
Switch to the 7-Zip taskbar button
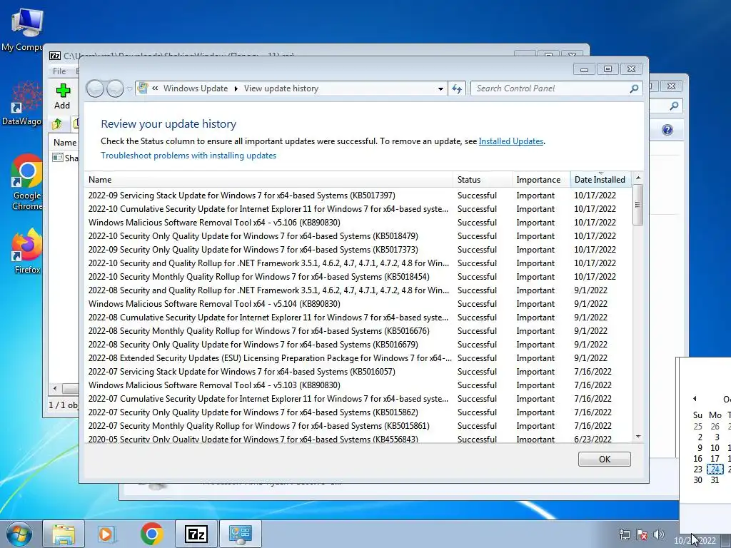tap(196, 534)
